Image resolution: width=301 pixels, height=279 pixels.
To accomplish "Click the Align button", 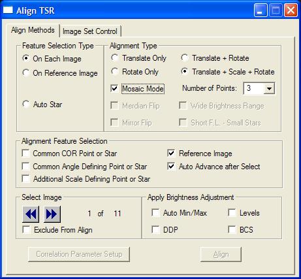I will [221, 254].
